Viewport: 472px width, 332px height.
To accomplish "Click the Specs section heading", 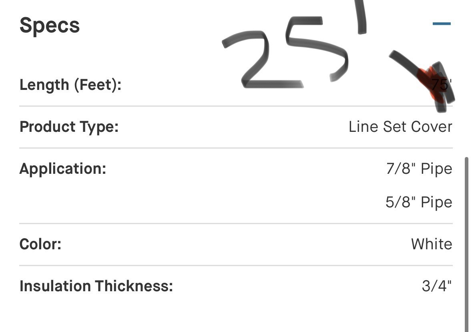I will (x=50, y=26).
